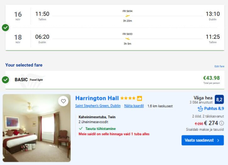Click the Puhtus cleanliness sparkle icon
The width and height of the screenshot is (228, 165).
[x=200, y=109]
